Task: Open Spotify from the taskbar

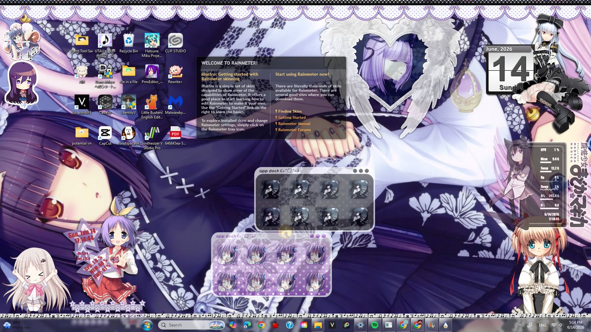Action: [375, 325]
